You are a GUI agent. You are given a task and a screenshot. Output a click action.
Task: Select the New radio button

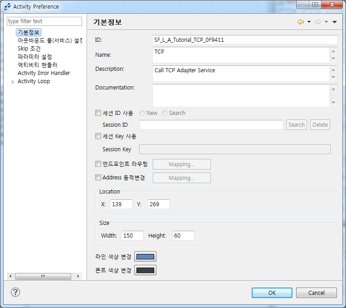[x=142, y=113]
